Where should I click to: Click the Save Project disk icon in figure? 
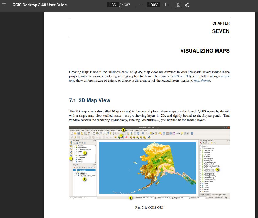79,134
